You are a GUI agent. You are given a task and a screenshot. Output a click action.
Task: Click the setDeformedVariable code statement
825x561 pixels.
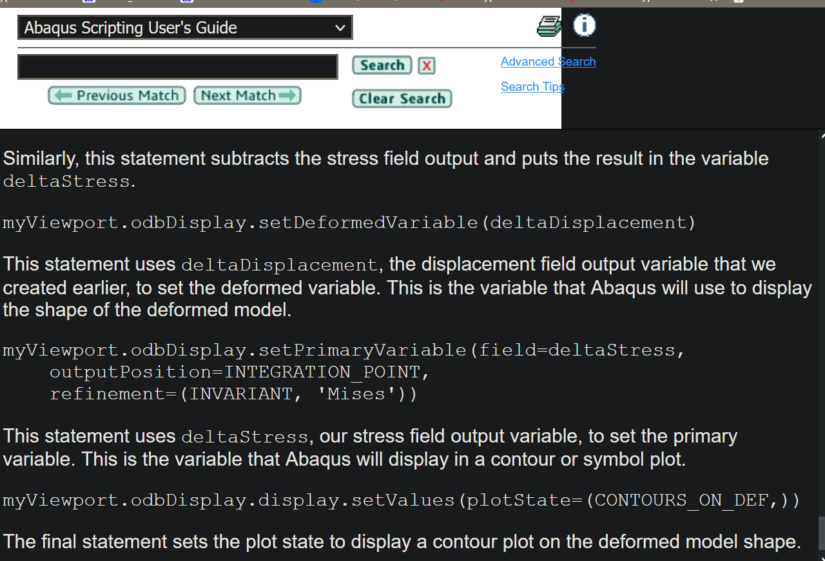[348, 222]
